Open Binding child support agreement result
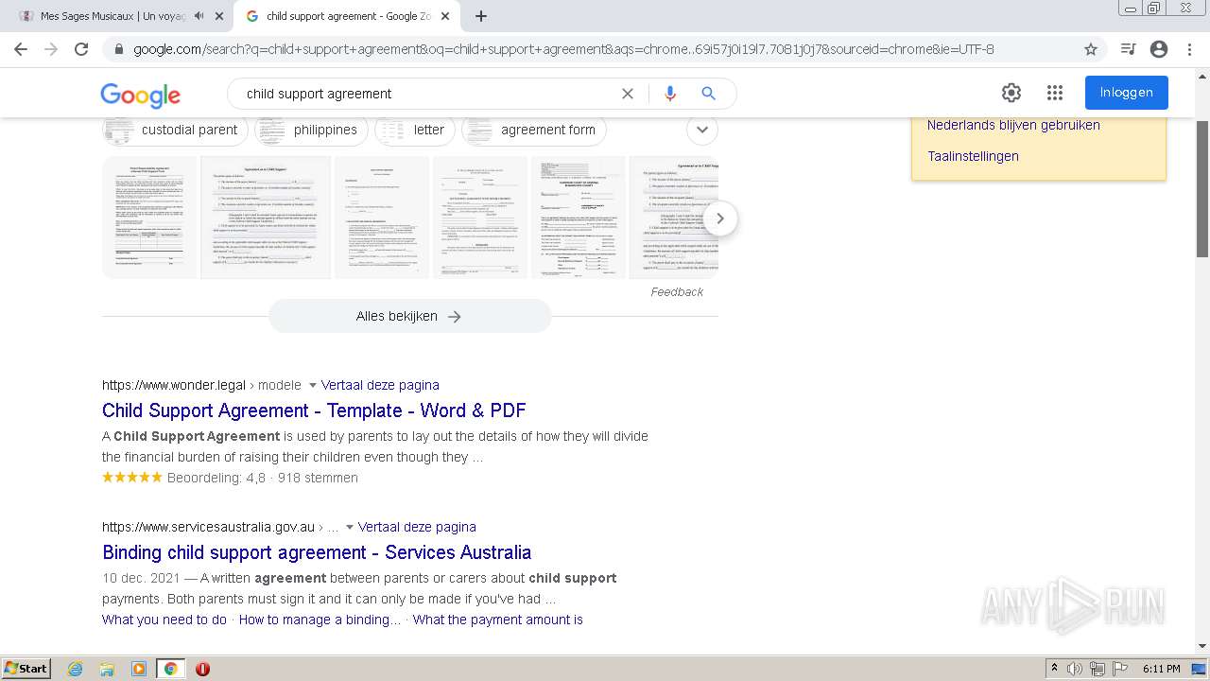This screenshot has height=681, width=1210. tap(317, 552)
